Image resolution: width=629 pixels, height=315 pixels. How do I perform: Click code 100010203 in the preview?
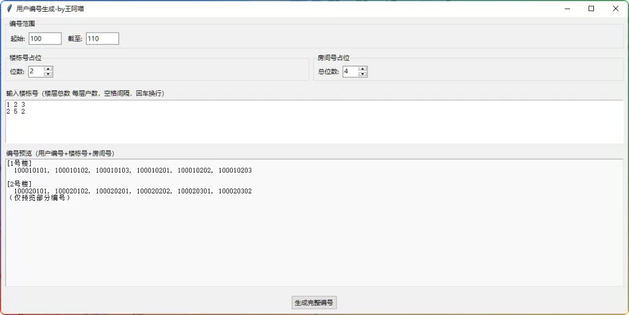click(235, 170)
